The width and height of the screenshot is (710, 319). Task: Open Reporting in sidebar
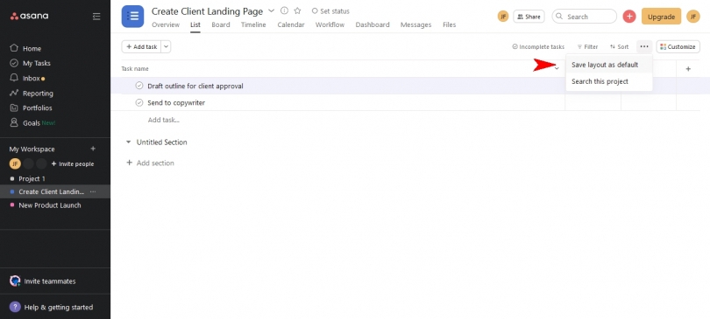click(x=32, y=94)
